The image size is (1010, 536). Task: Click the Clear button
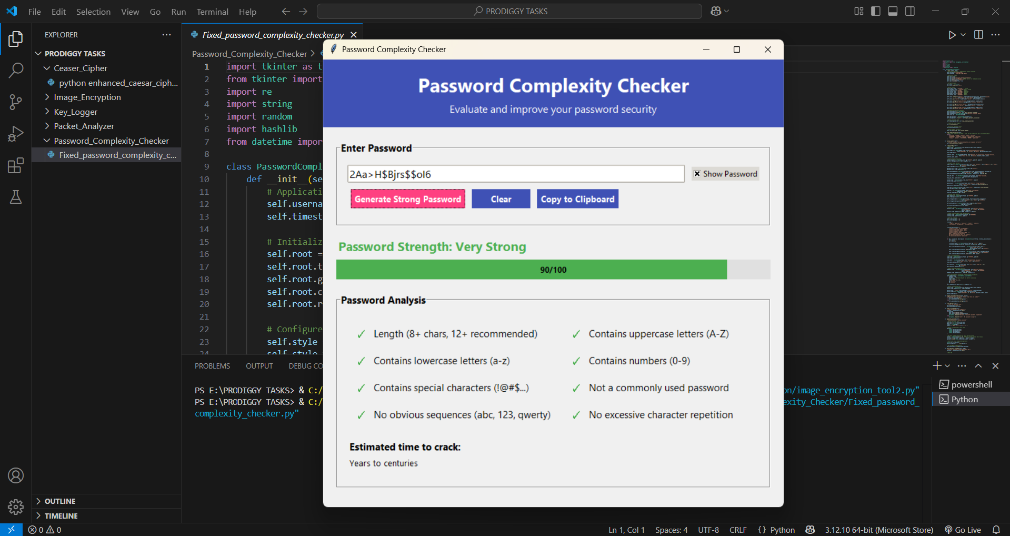click(501, 199)
